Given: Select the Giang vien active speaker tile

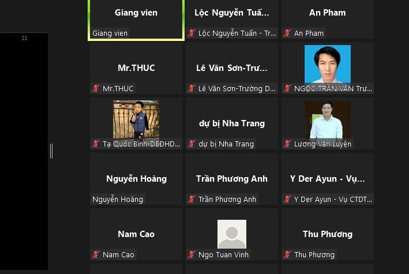Looking at the screenshot, I should [136, 20].
